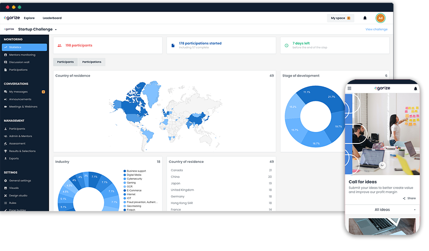
Task: Follow the View challenge link
Action: 376,30
